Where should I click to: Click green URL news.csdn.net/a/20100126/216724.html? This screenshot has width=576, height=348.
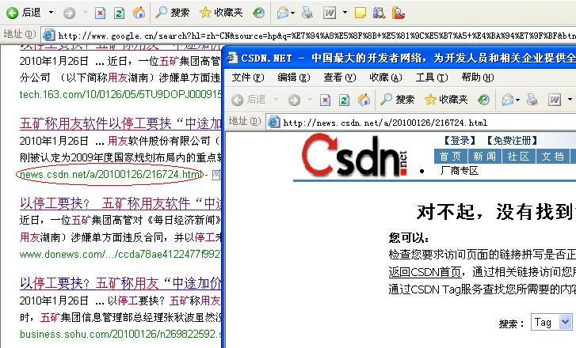pos(111,175)
